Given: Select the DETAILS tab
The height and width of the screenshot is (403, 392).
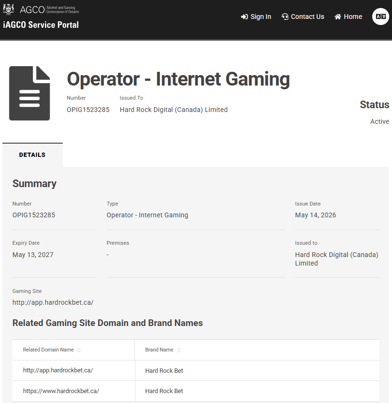Looking at the screenshot, I should pyautogui.click(x=33, y=154).
